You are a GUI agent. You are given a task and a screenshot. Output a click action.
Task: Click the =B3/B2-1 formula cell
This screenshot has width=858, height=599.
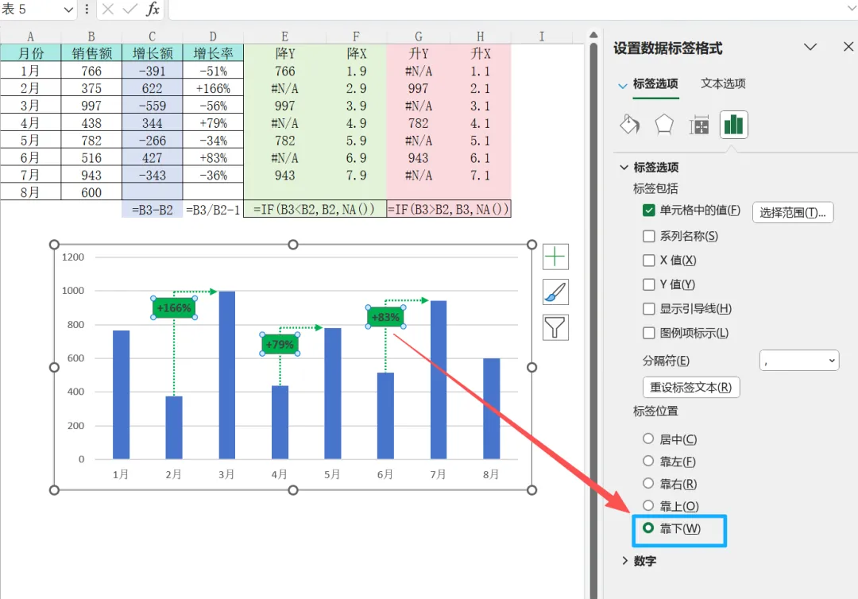213,210
